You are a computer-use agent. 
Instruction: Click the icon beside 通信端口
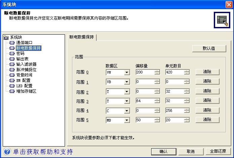click(x=12, y=43)
